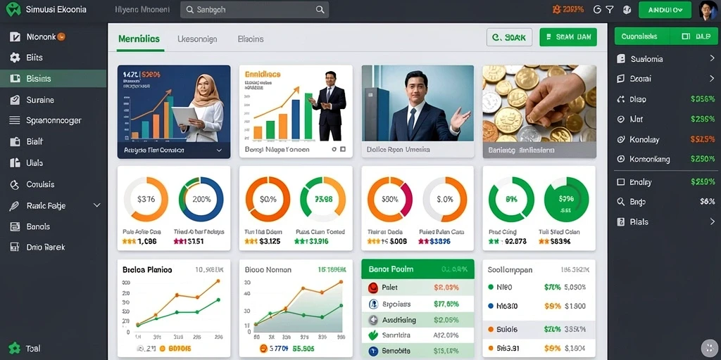The width and height of the screenshot is (721, 360).
Task: Click the solid green $9% donut chart
Action: 566,199
